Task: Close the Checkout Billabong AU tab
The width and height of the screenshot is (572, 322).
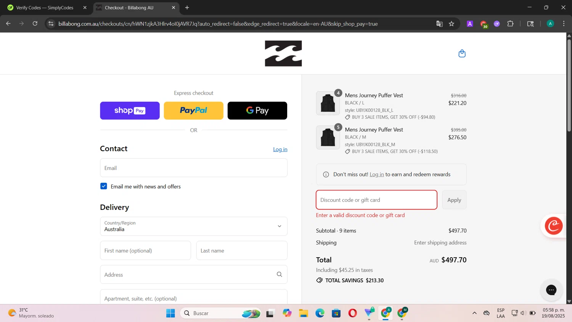Action: (174, 8)
